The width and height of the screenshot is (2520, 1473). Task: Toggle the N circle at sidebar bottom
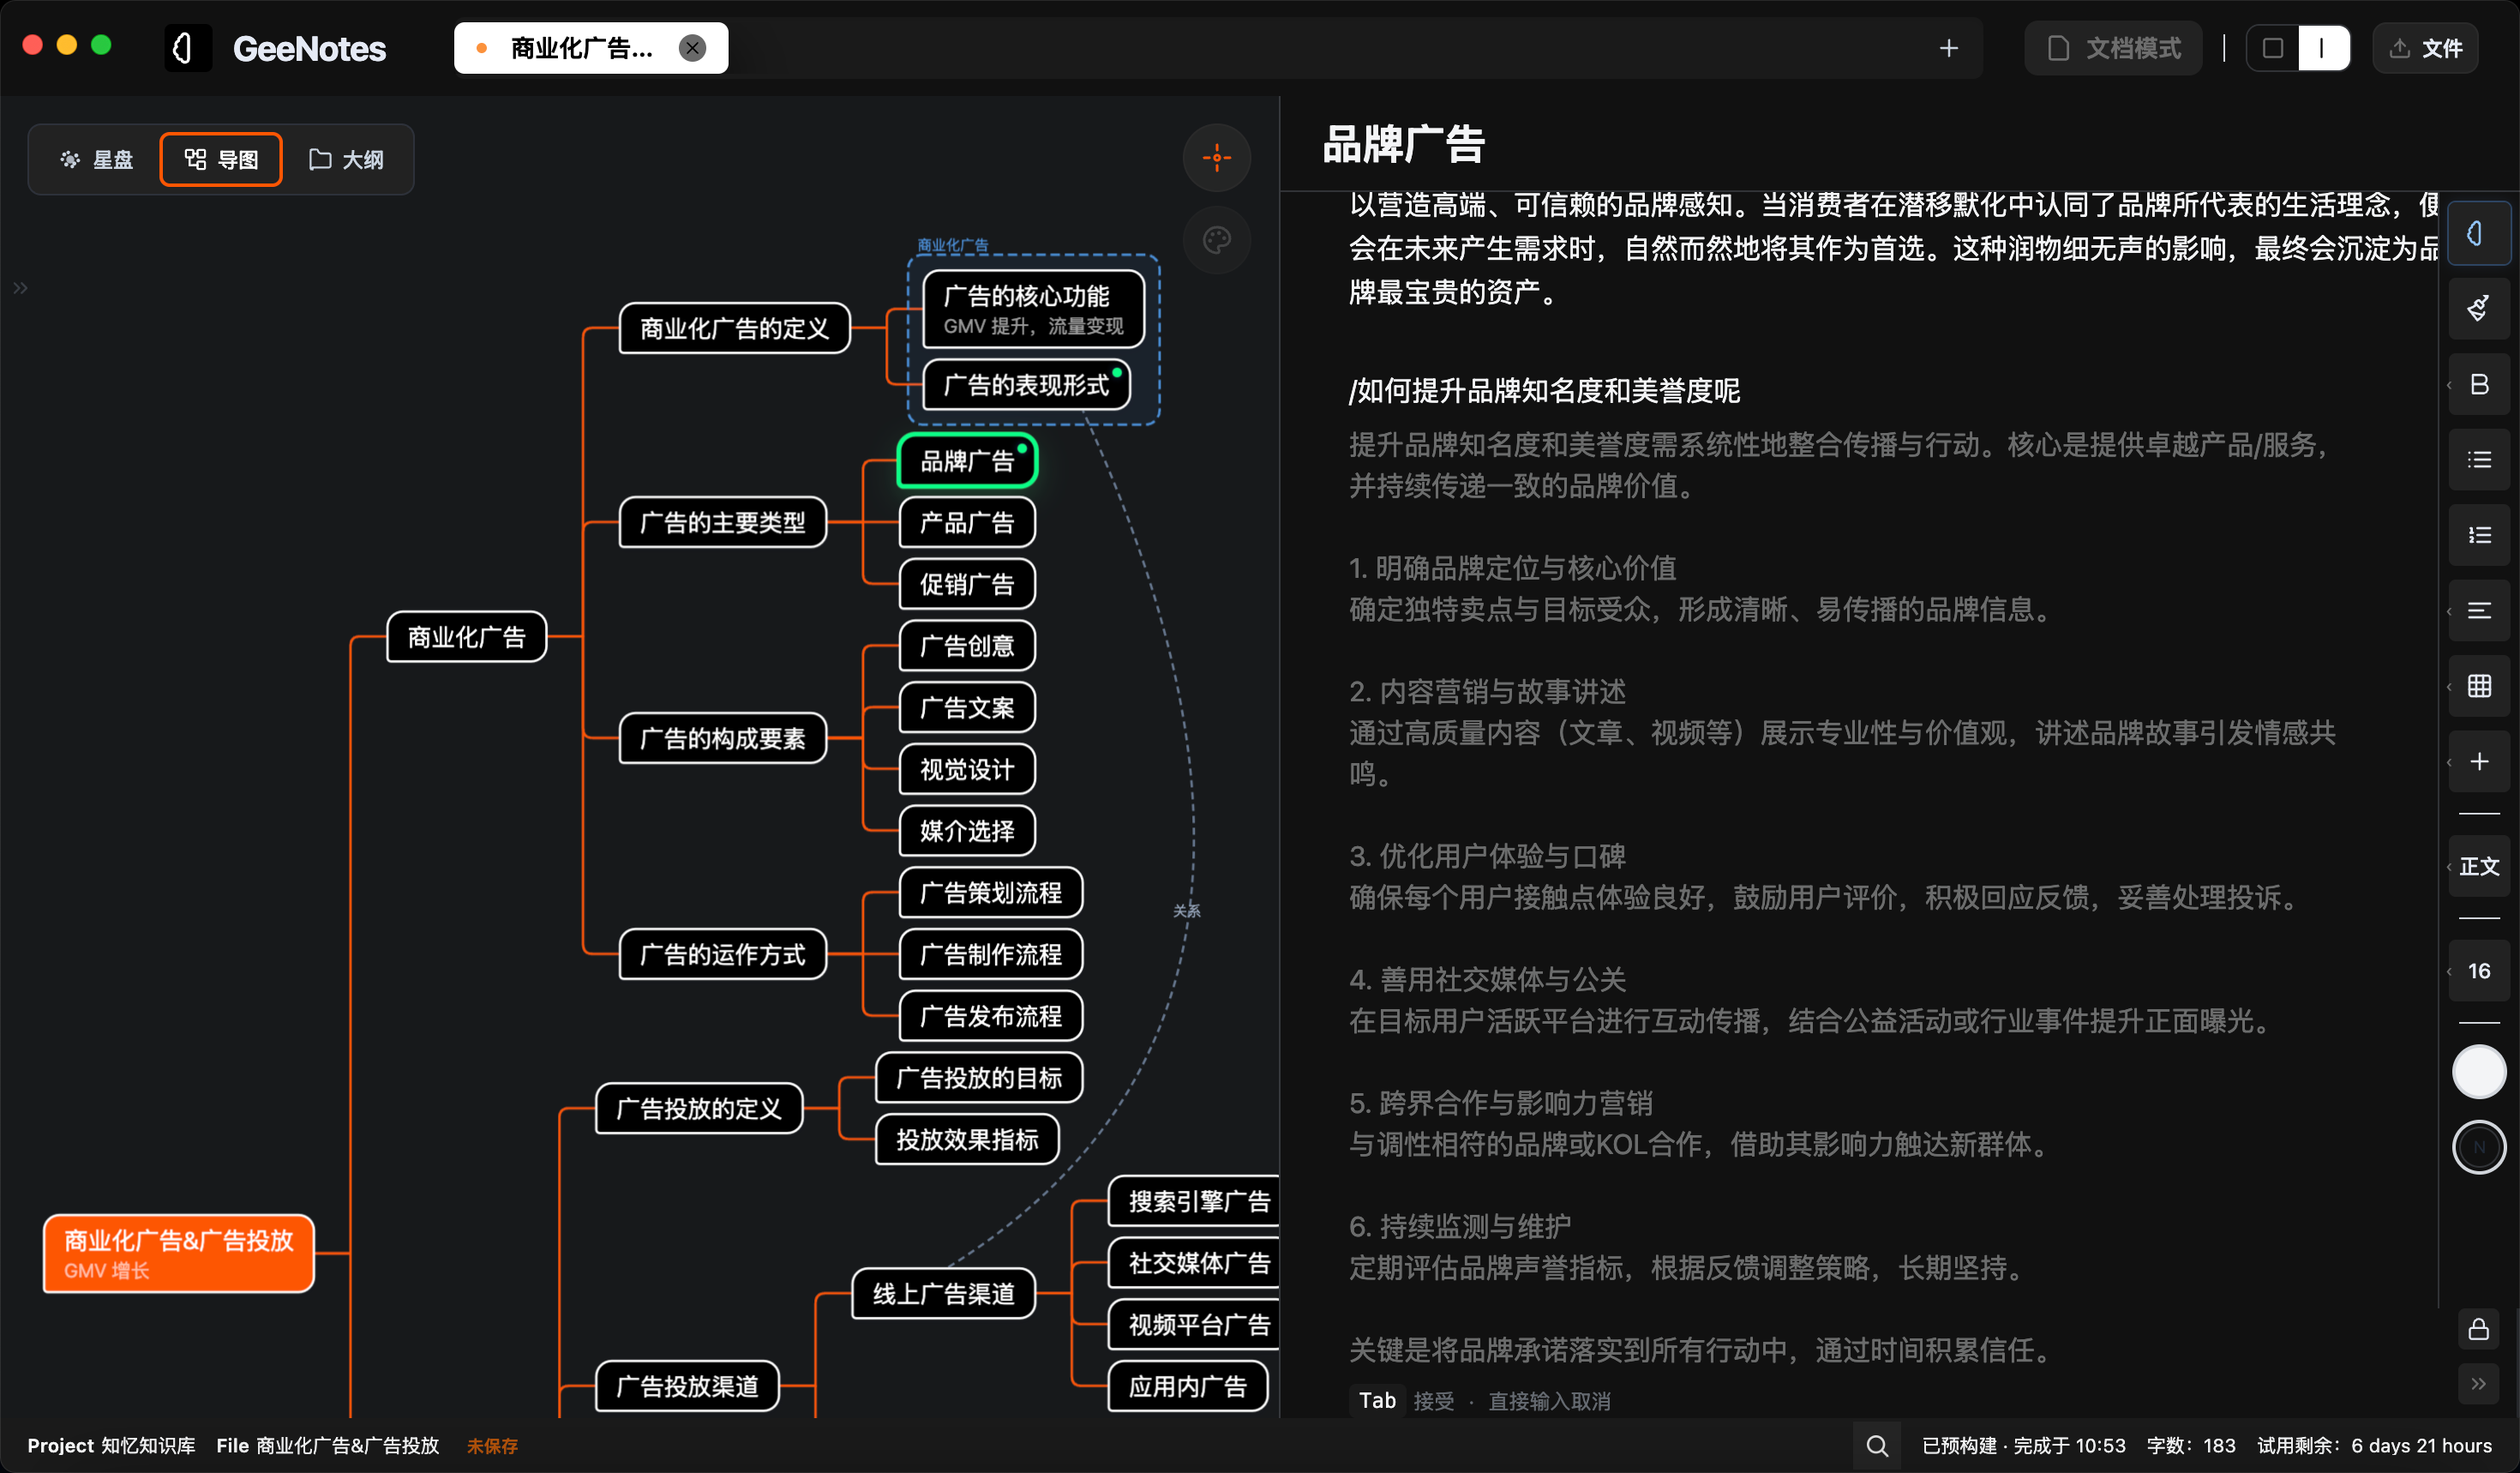[2478, 1147]
